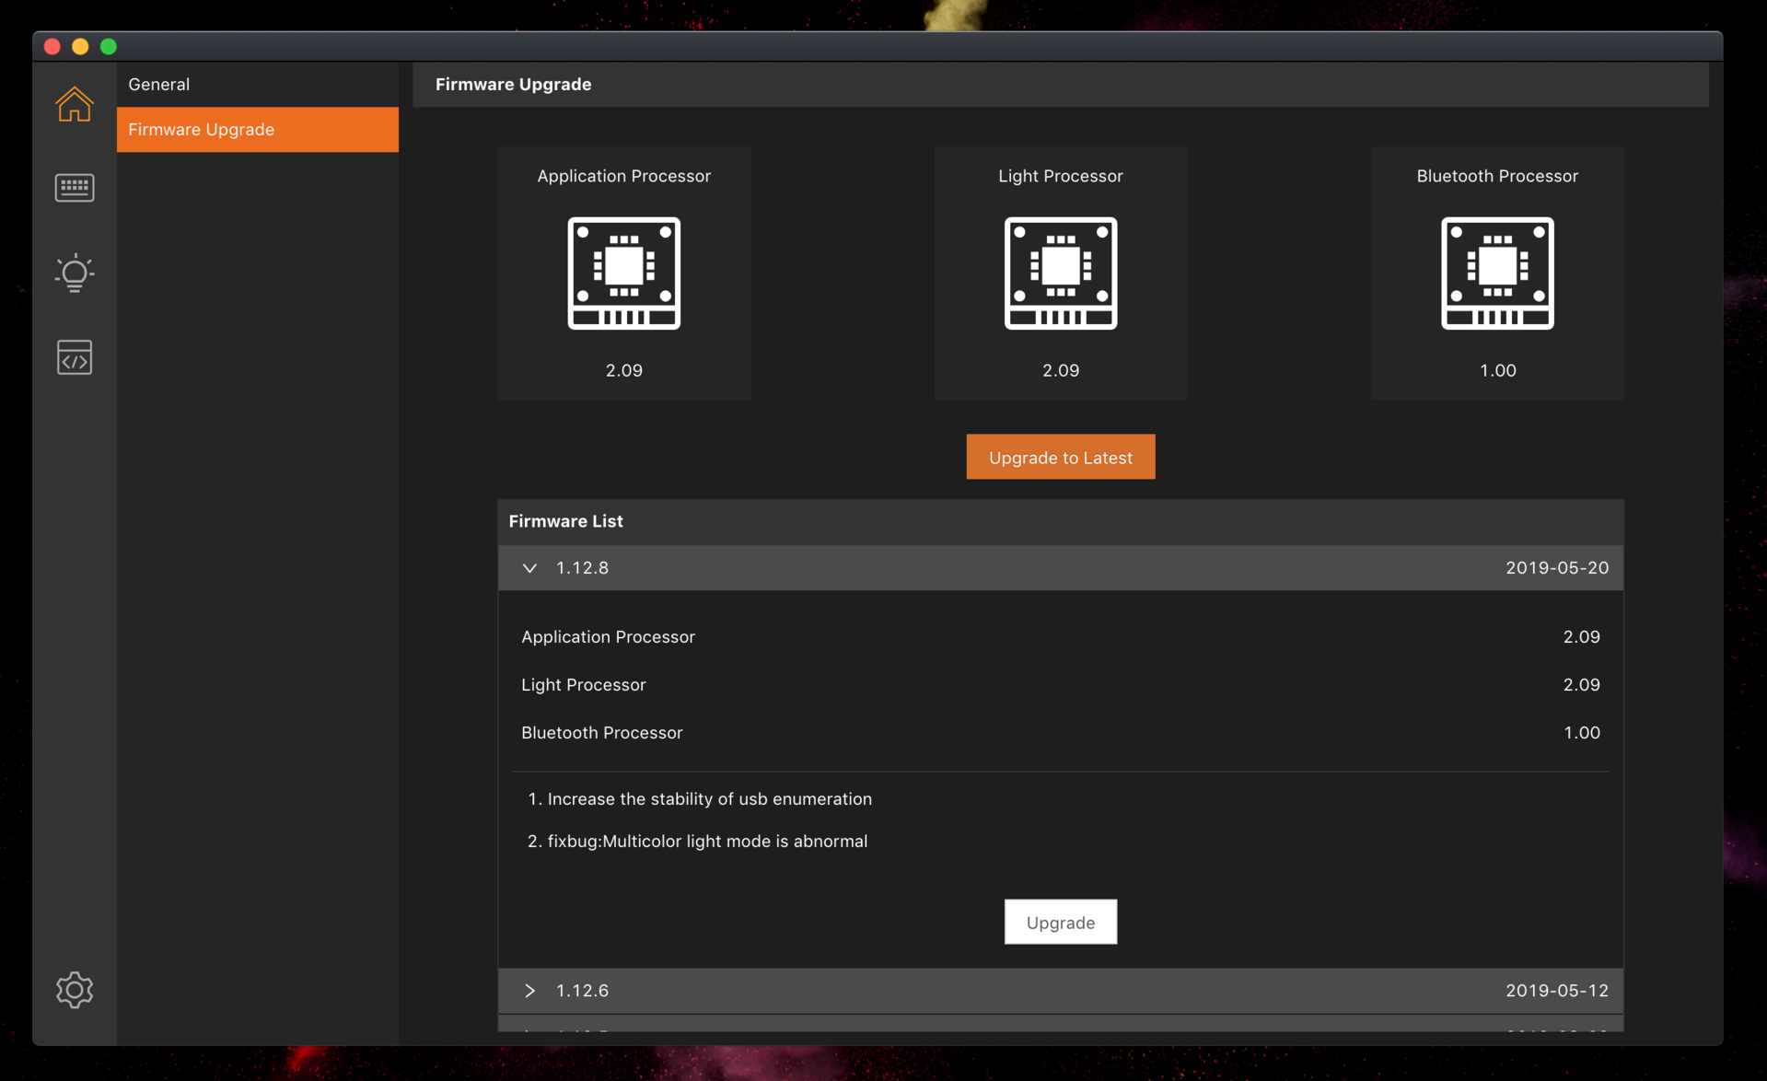Close the window with the red button
This screenshot has height=1081, width=1767.
[x=52, y=47]
